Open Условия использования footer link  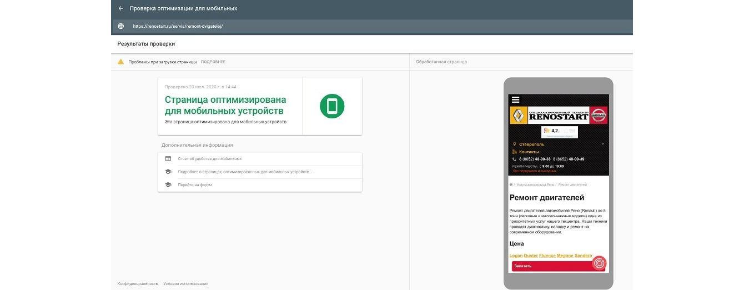tap(186, 283)
